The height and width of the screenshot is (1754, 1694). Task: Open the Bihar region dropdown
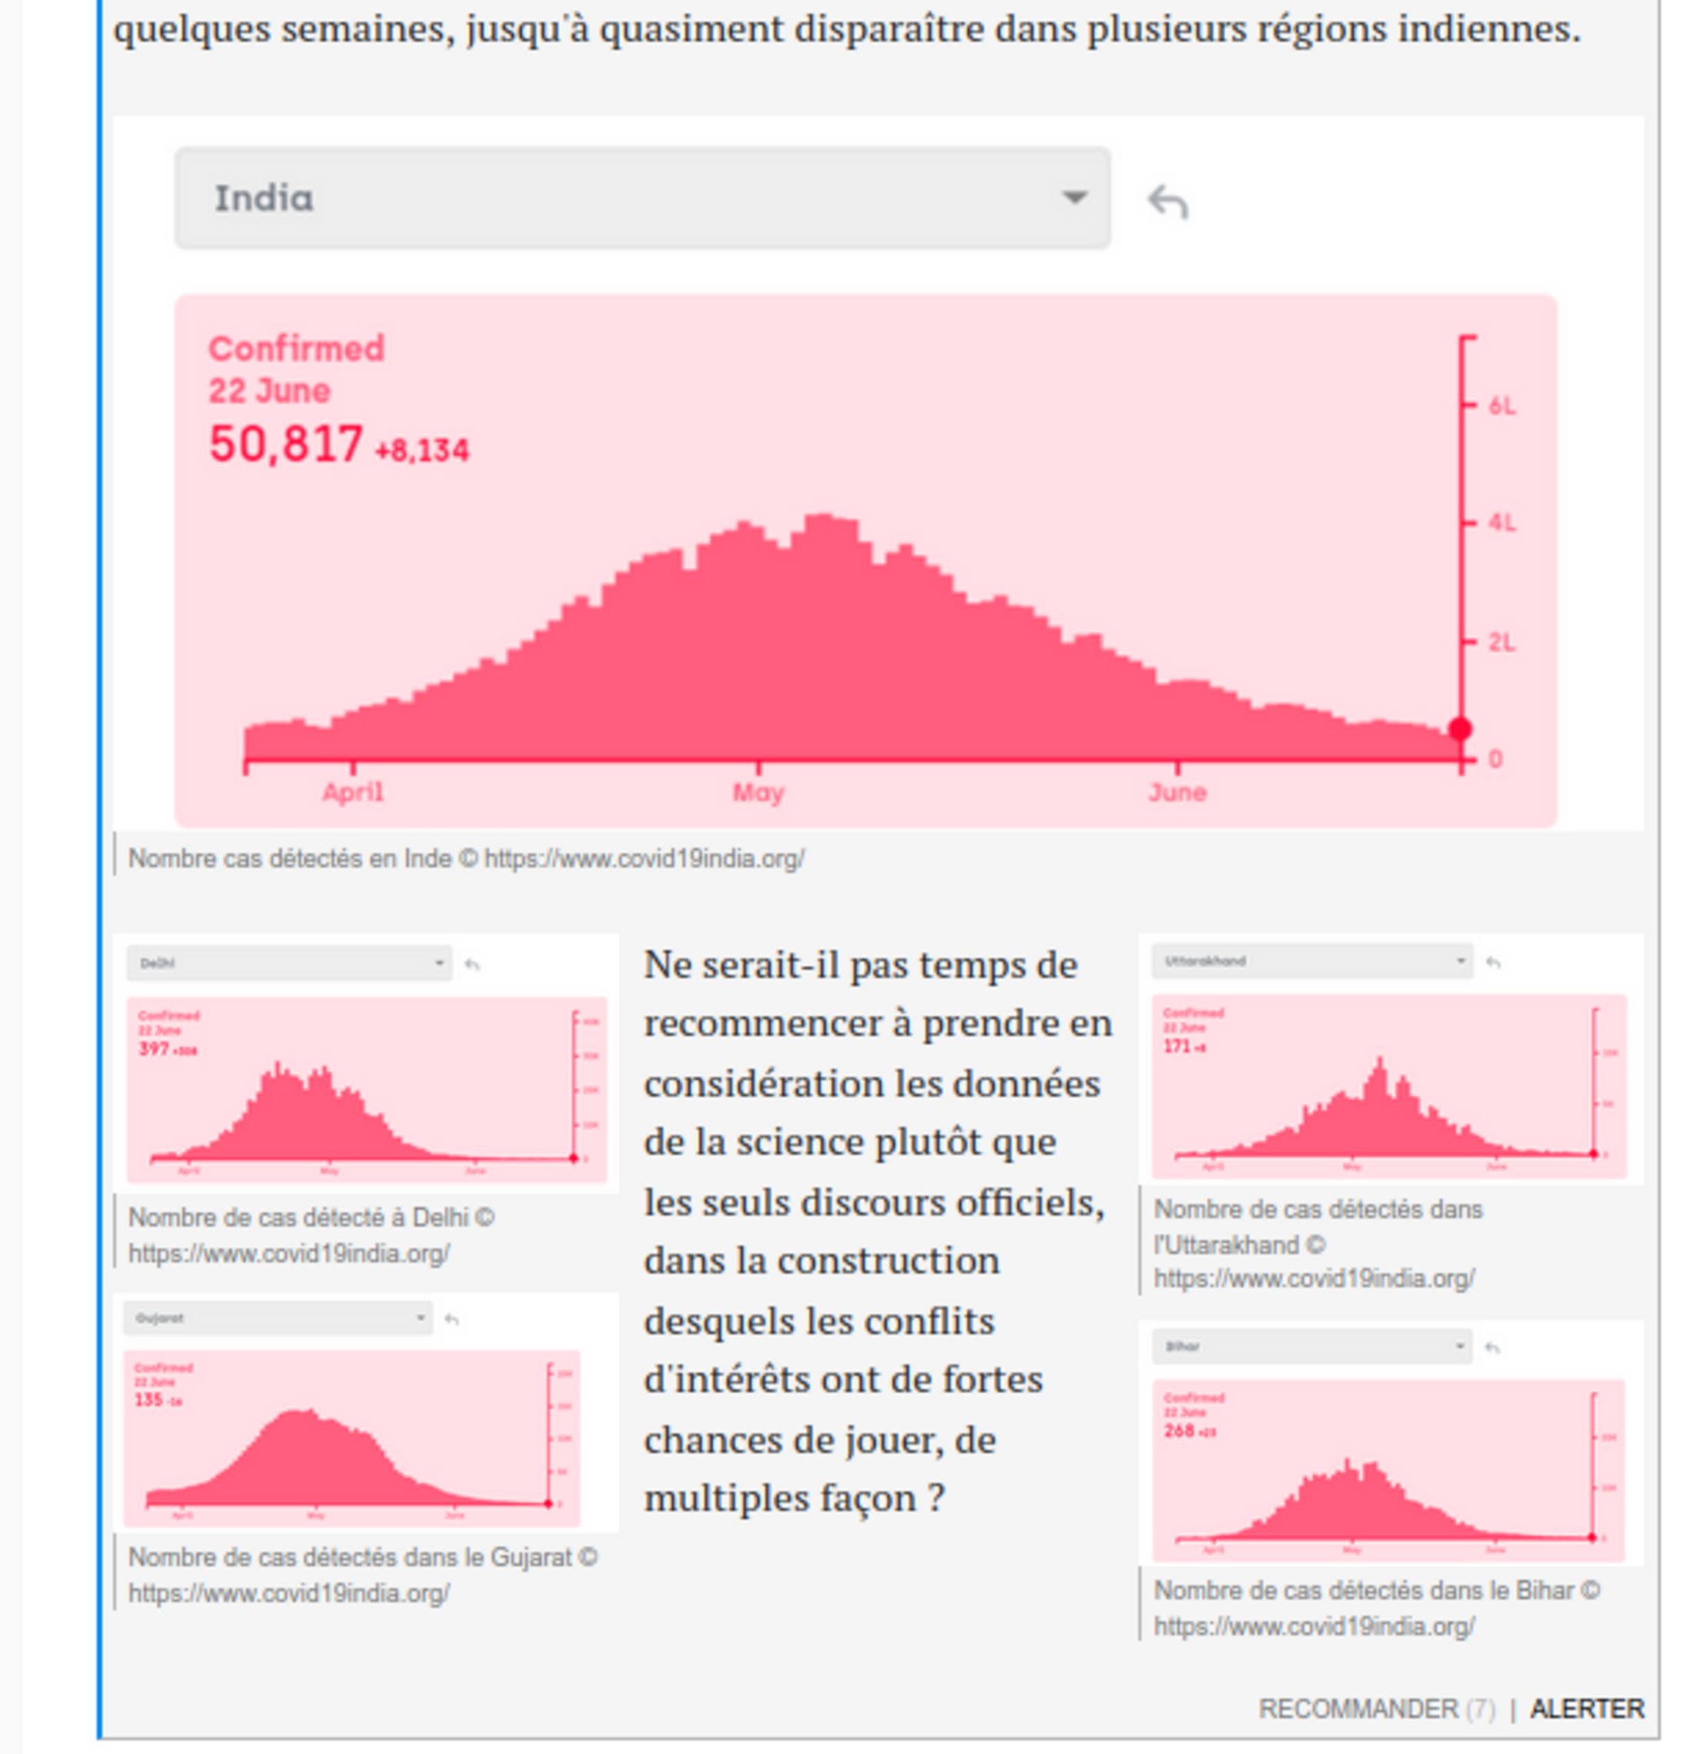click(x=1311, y=1346)
